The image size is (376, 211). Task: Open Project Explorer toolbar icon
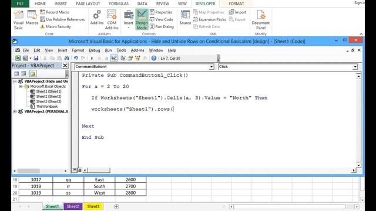click(123, 58)
